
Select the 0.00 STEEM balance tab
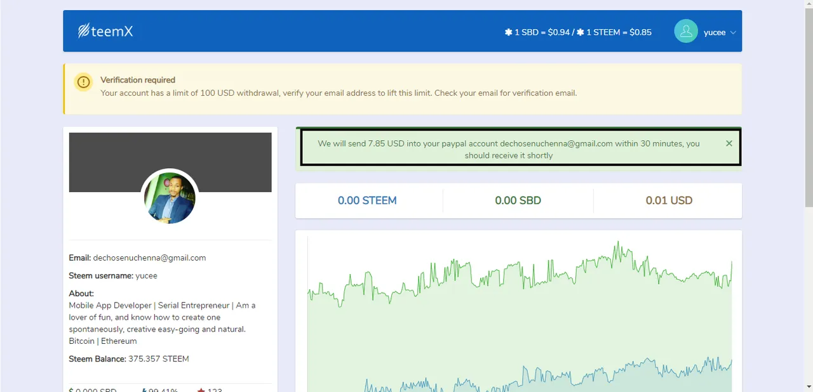click(367, 200)
